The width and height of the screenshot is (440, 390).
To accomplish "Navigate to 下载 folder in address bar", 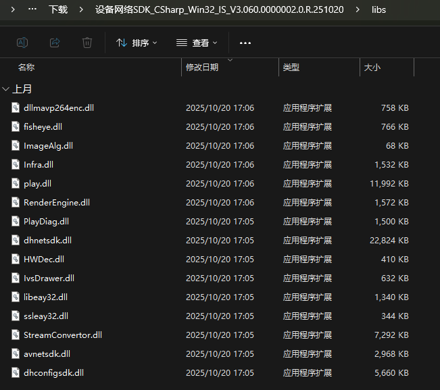I will click(x=58, y=10).
